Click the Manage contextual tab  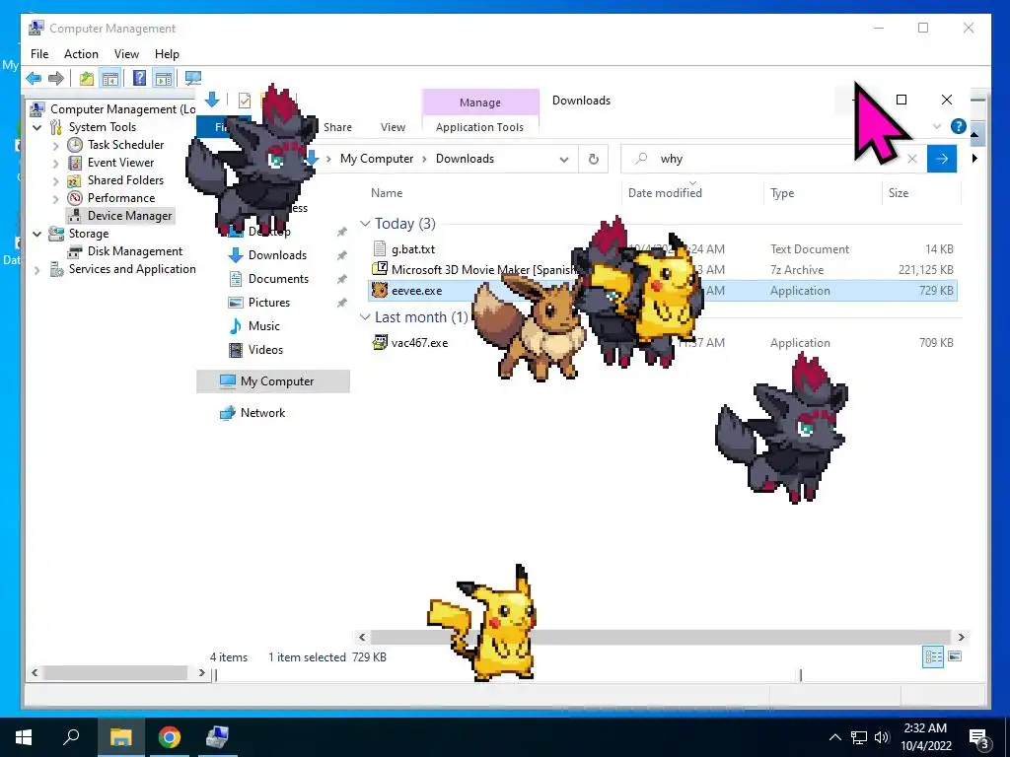point(480,103)
